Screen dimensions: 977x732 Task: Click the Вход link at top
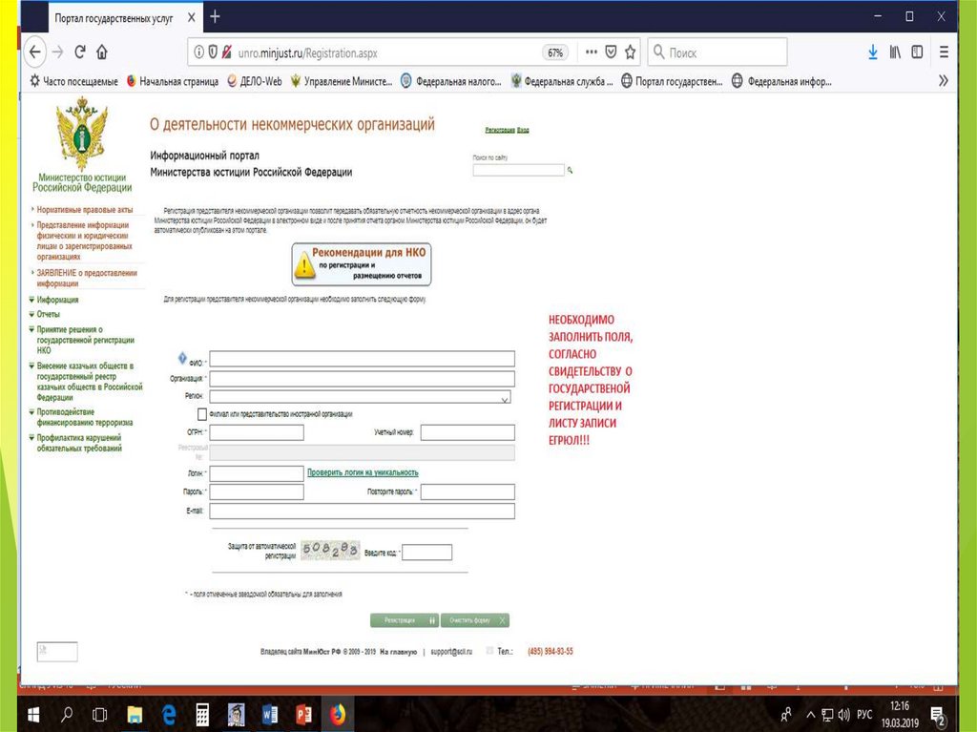523,130
